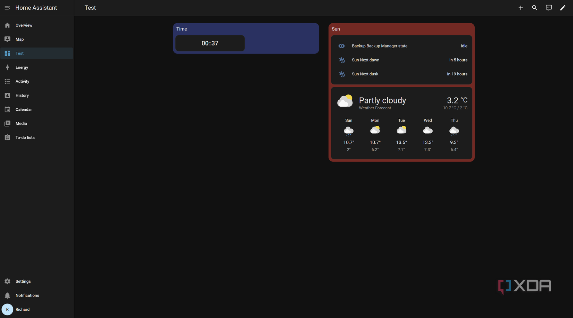Collapse the sidebar with the hamburger icon
The height and width of the screenshot is (318, 573).
coord(7,8)
